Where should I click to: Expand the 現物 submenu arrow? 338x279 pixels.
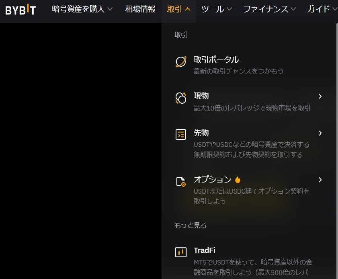pyautogui.click(x=320, y=96)
